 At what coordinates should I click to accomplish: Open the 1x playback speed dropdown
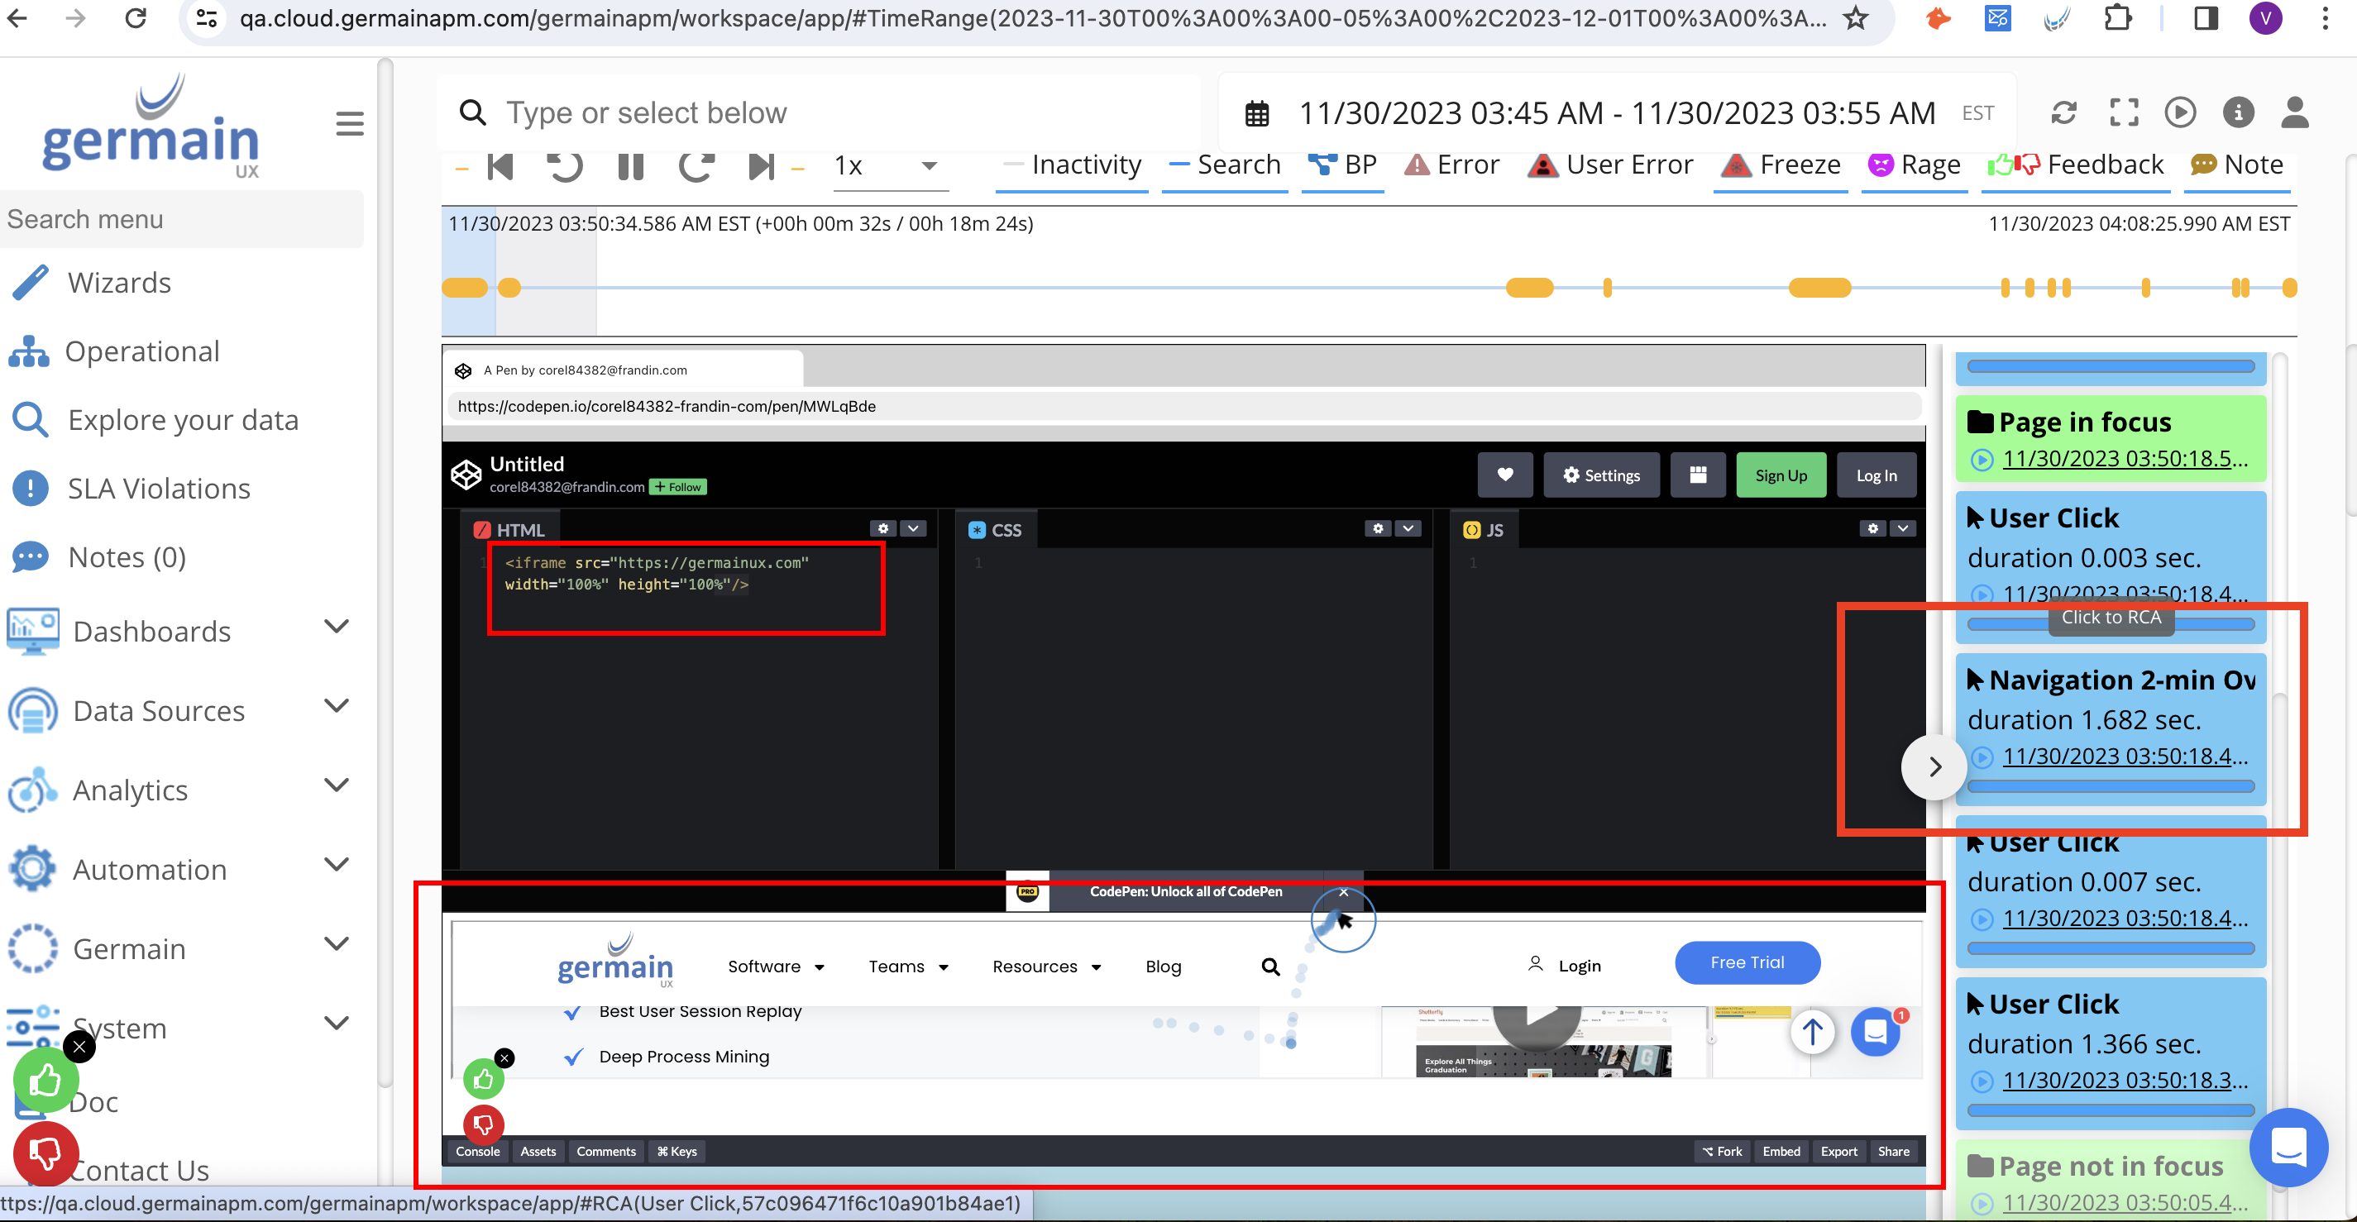coord(887,166)
